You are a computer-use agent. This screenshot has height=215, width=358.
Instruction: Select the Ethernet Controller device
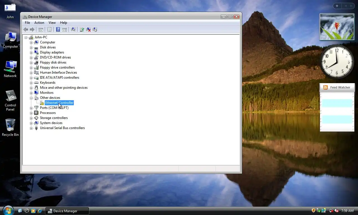[x=59, y=103]
